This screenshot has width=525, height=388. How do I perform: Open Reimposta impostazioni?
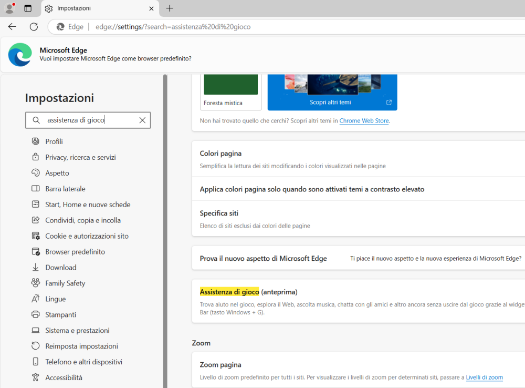pyautogui.click(x=82, y=346)
